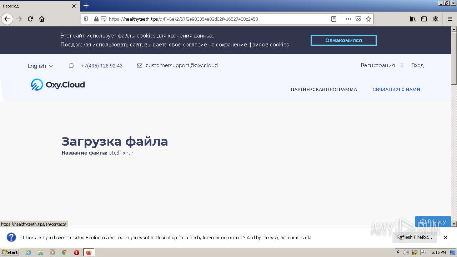Bookmark this page with star
Image resolution: width=457 pixels, height=257 pixels.
(368, 19)
